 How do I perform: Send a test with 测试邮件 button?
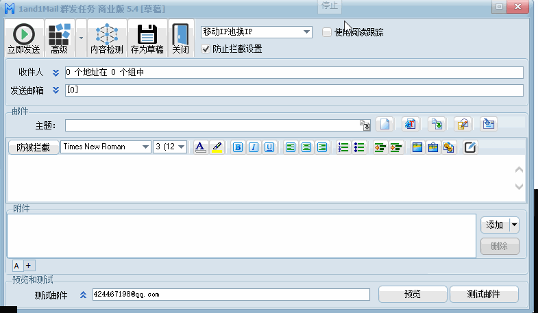coord(484,294)
